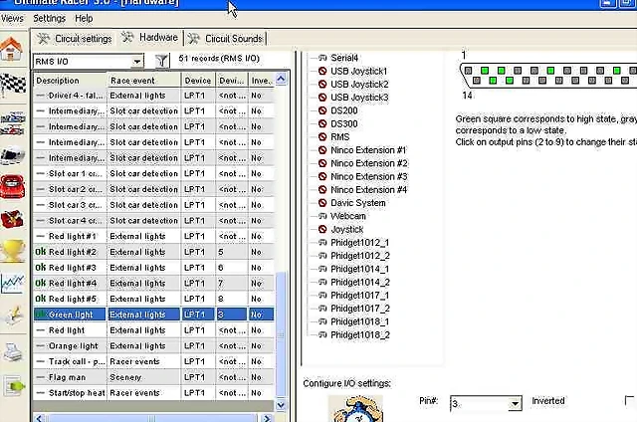Select the Red light #2 row
637x422 pixels.
(x=153, y=252)
